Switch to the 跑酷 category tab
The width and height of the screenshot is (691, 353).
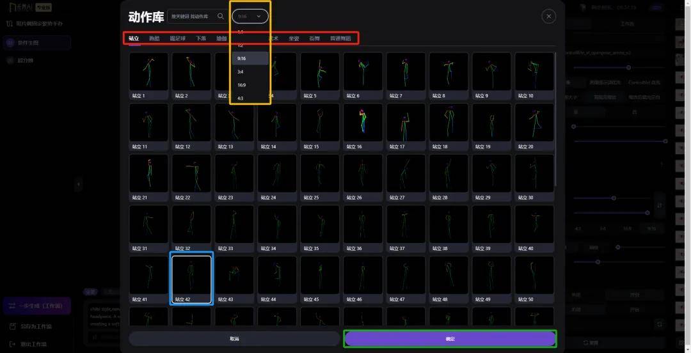(155, 38)
